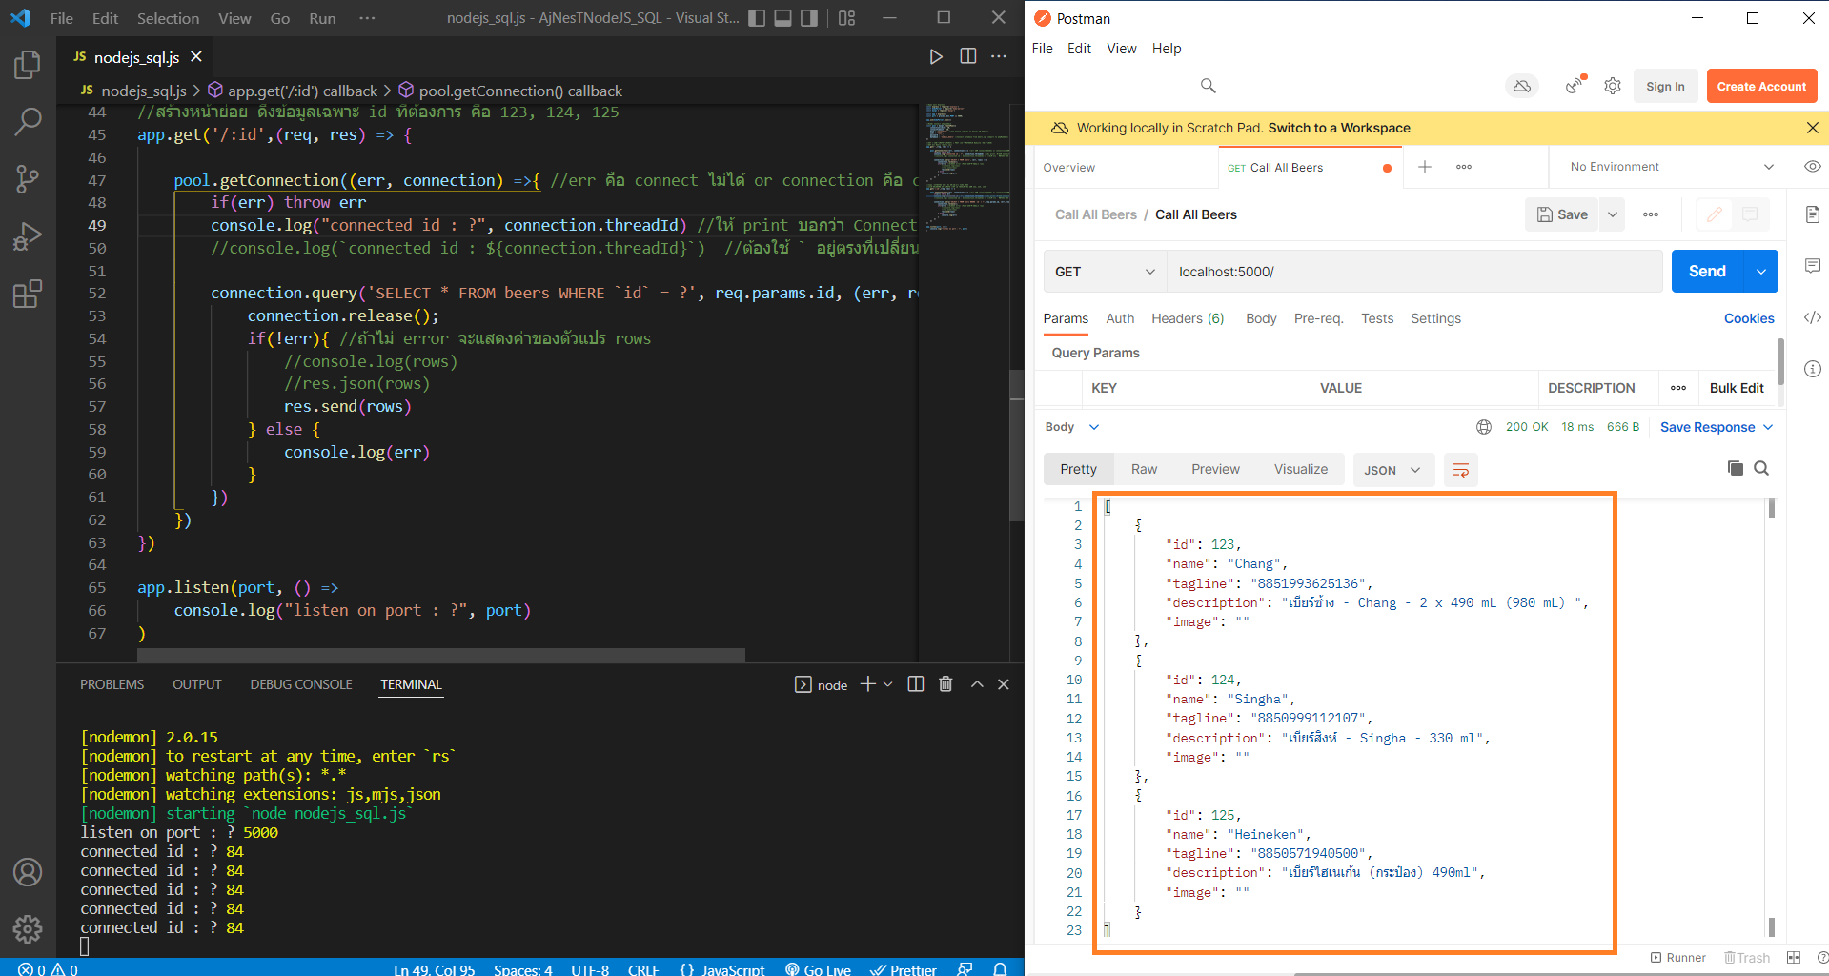Viewport: 1829px width, 976px height.
Task: Open Postman settings gear icon
Action: point(1613,86)
